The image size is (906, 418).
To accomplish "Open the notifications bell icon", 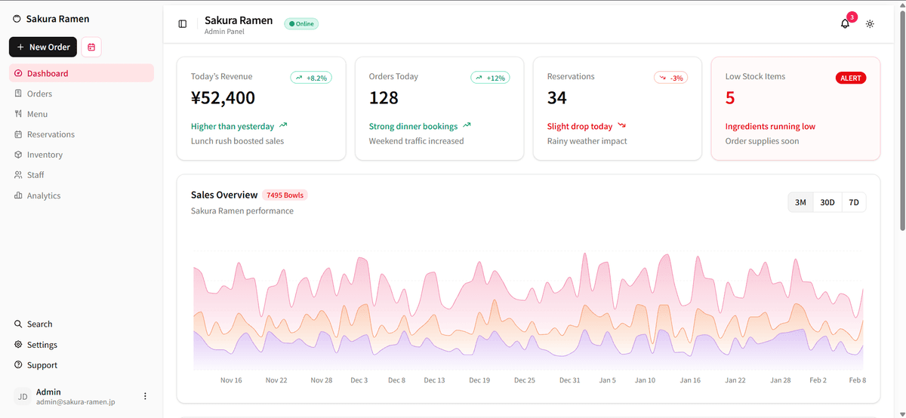I will point(845,24).
